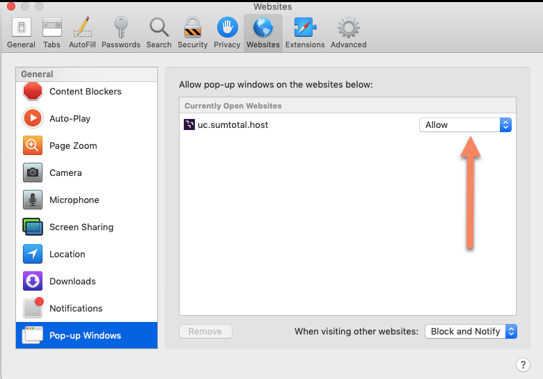The image size is (543, 379).
Task: Select the Page Zoom magnifier icon
Action: 33,145
